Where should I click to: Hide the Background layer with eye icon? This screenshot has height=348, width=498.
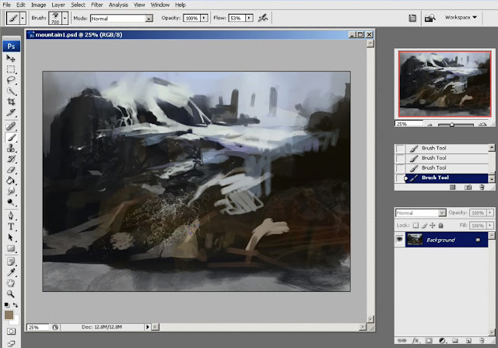[x=399, y=239]
